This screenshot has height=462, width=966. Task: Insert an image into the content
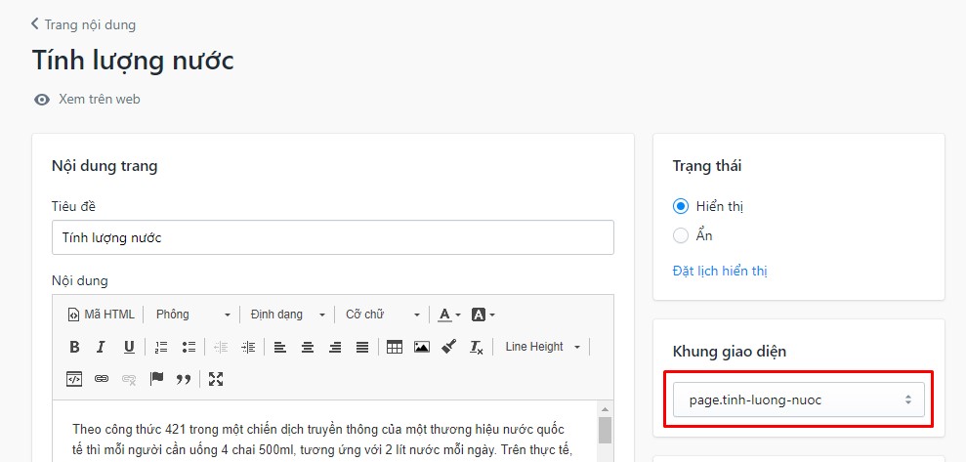pyautogui.click(x=422, y=347)
